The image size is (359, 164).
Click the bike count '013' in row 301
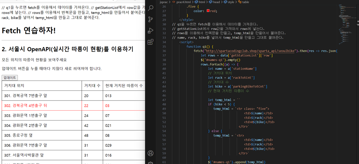pos(108,96)
